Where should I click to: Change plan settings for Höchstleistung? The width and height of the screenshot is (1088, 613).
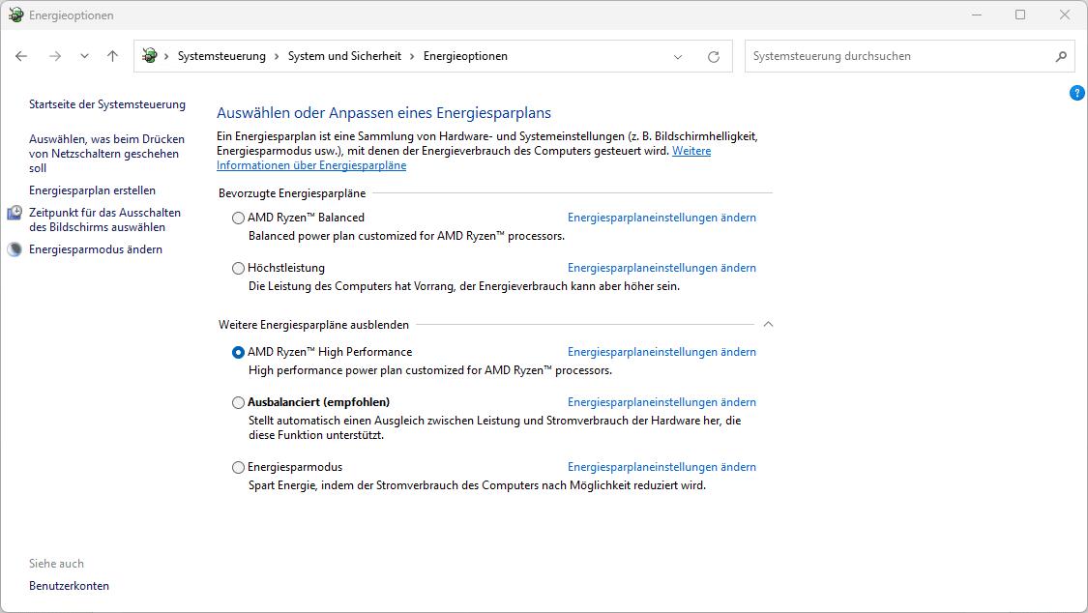tap(662, 268)
